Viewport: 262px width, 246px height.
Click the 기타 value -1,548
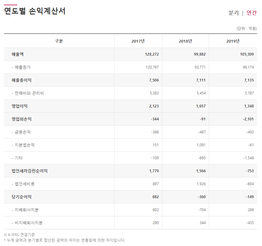(x=248, y=158)
